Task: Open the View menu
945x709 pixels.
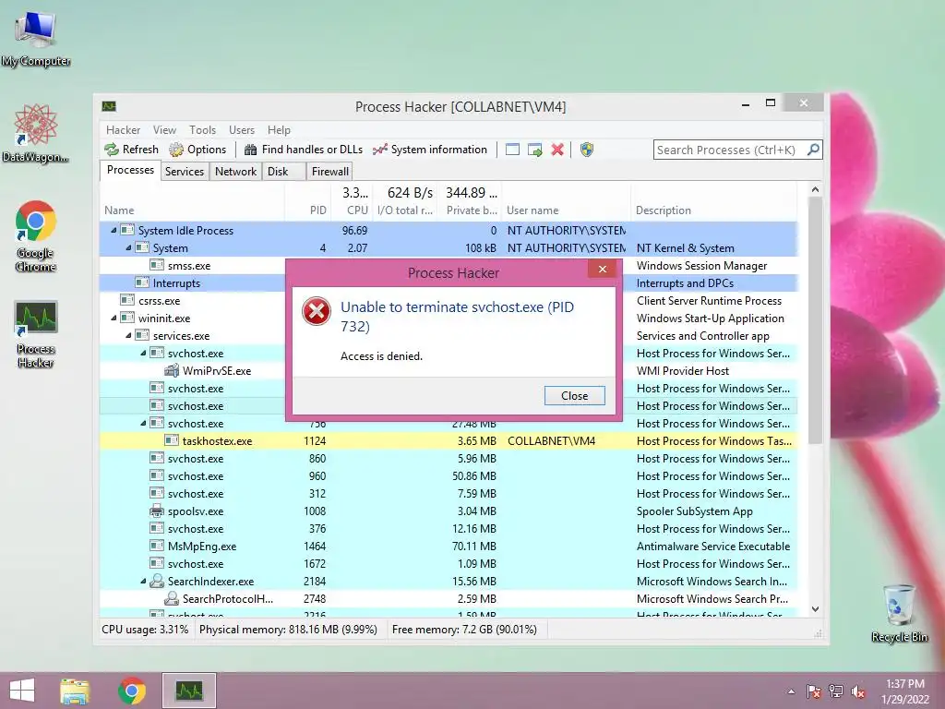Action: tap(164, 130)
